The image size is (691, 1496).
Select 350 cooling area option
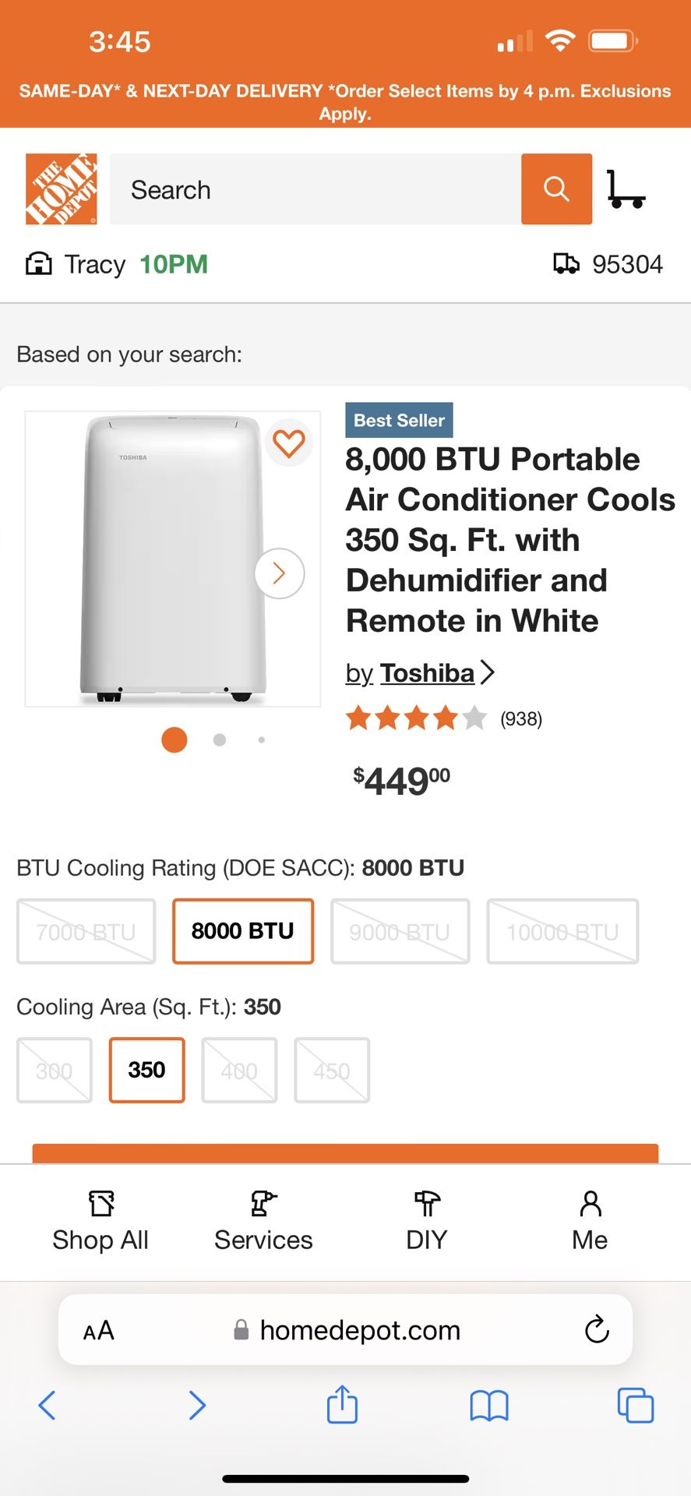click(147, 1070)
